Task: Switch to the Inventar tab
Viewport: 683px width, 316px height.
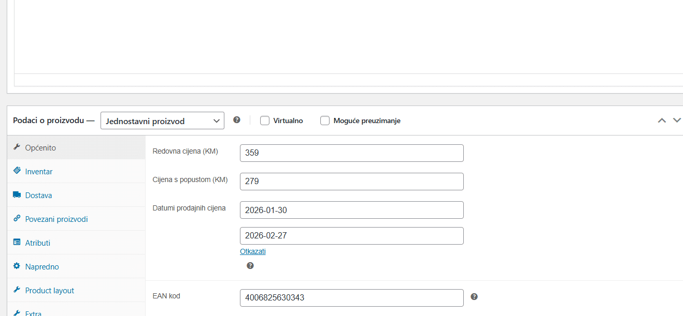Action: [x=39, y=172]
